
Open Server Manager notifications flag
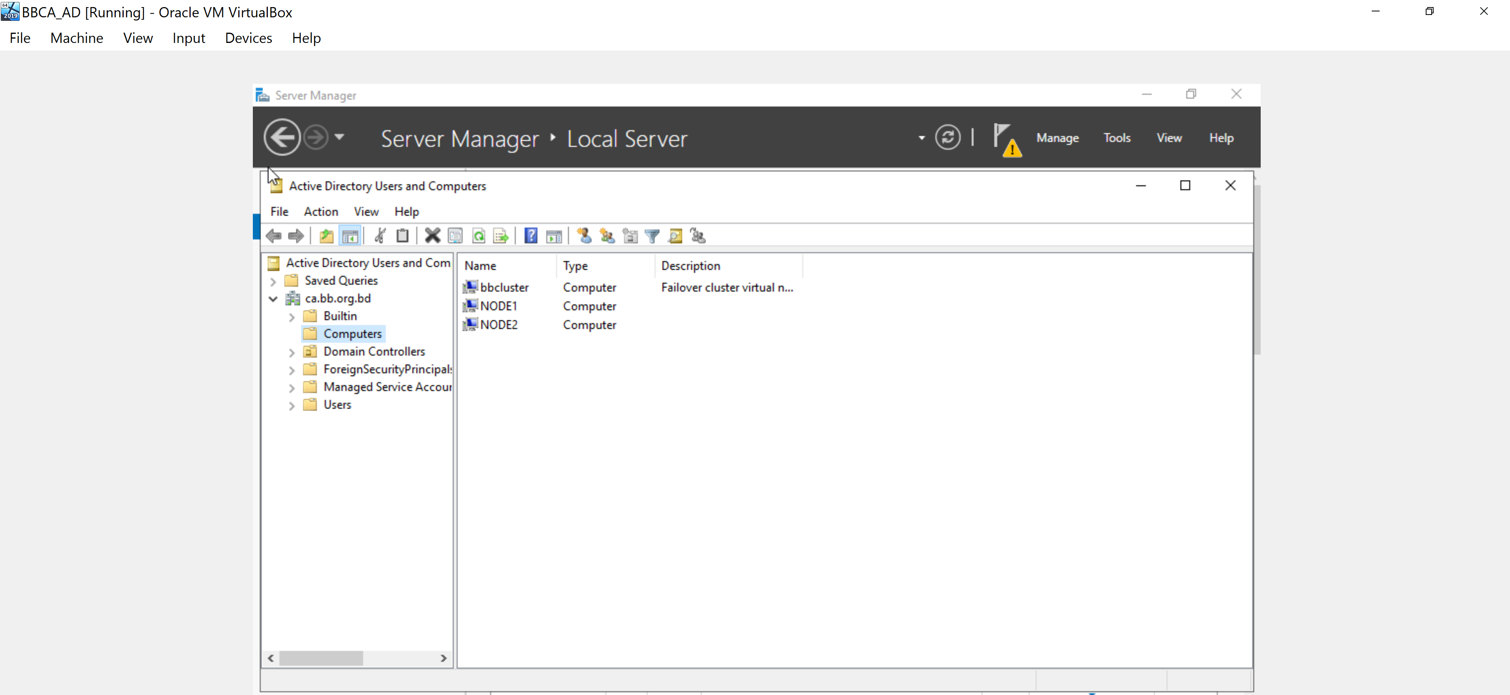click(x=1007, y=140)
